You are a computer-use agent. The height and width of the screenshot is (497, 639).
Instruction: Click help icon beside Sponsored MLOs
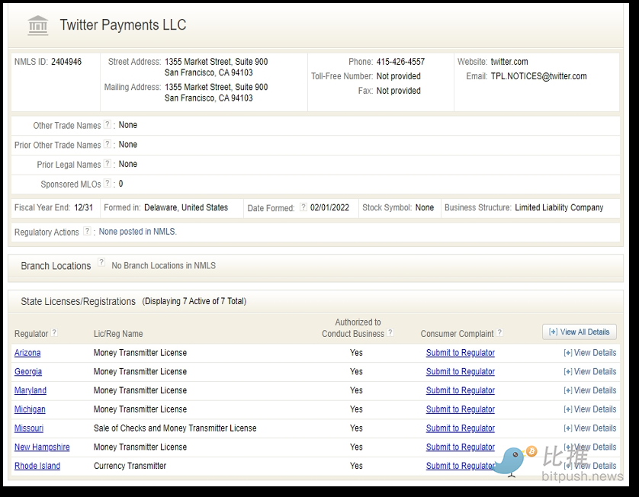pos(108,184)
